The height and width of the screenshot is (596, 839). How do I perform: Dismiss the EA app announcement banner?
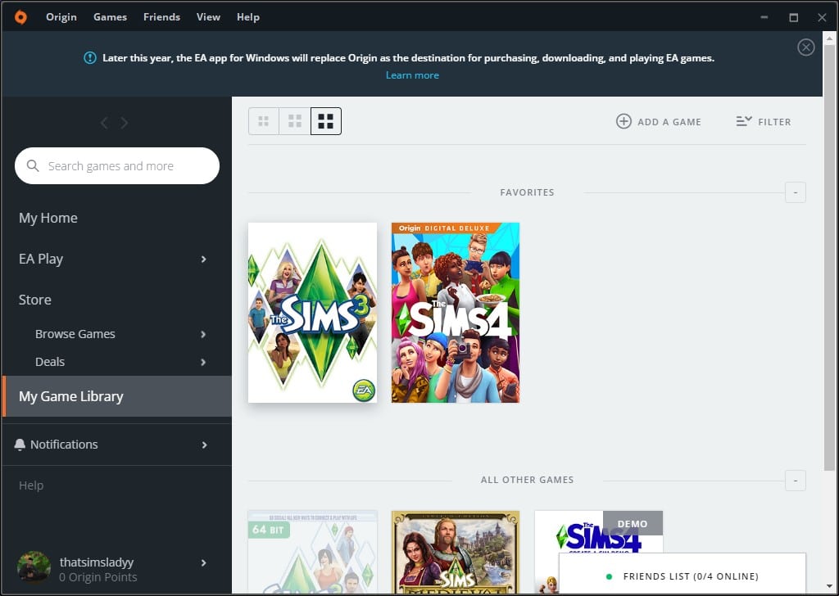pyautogui.click(x=806, y=47)
